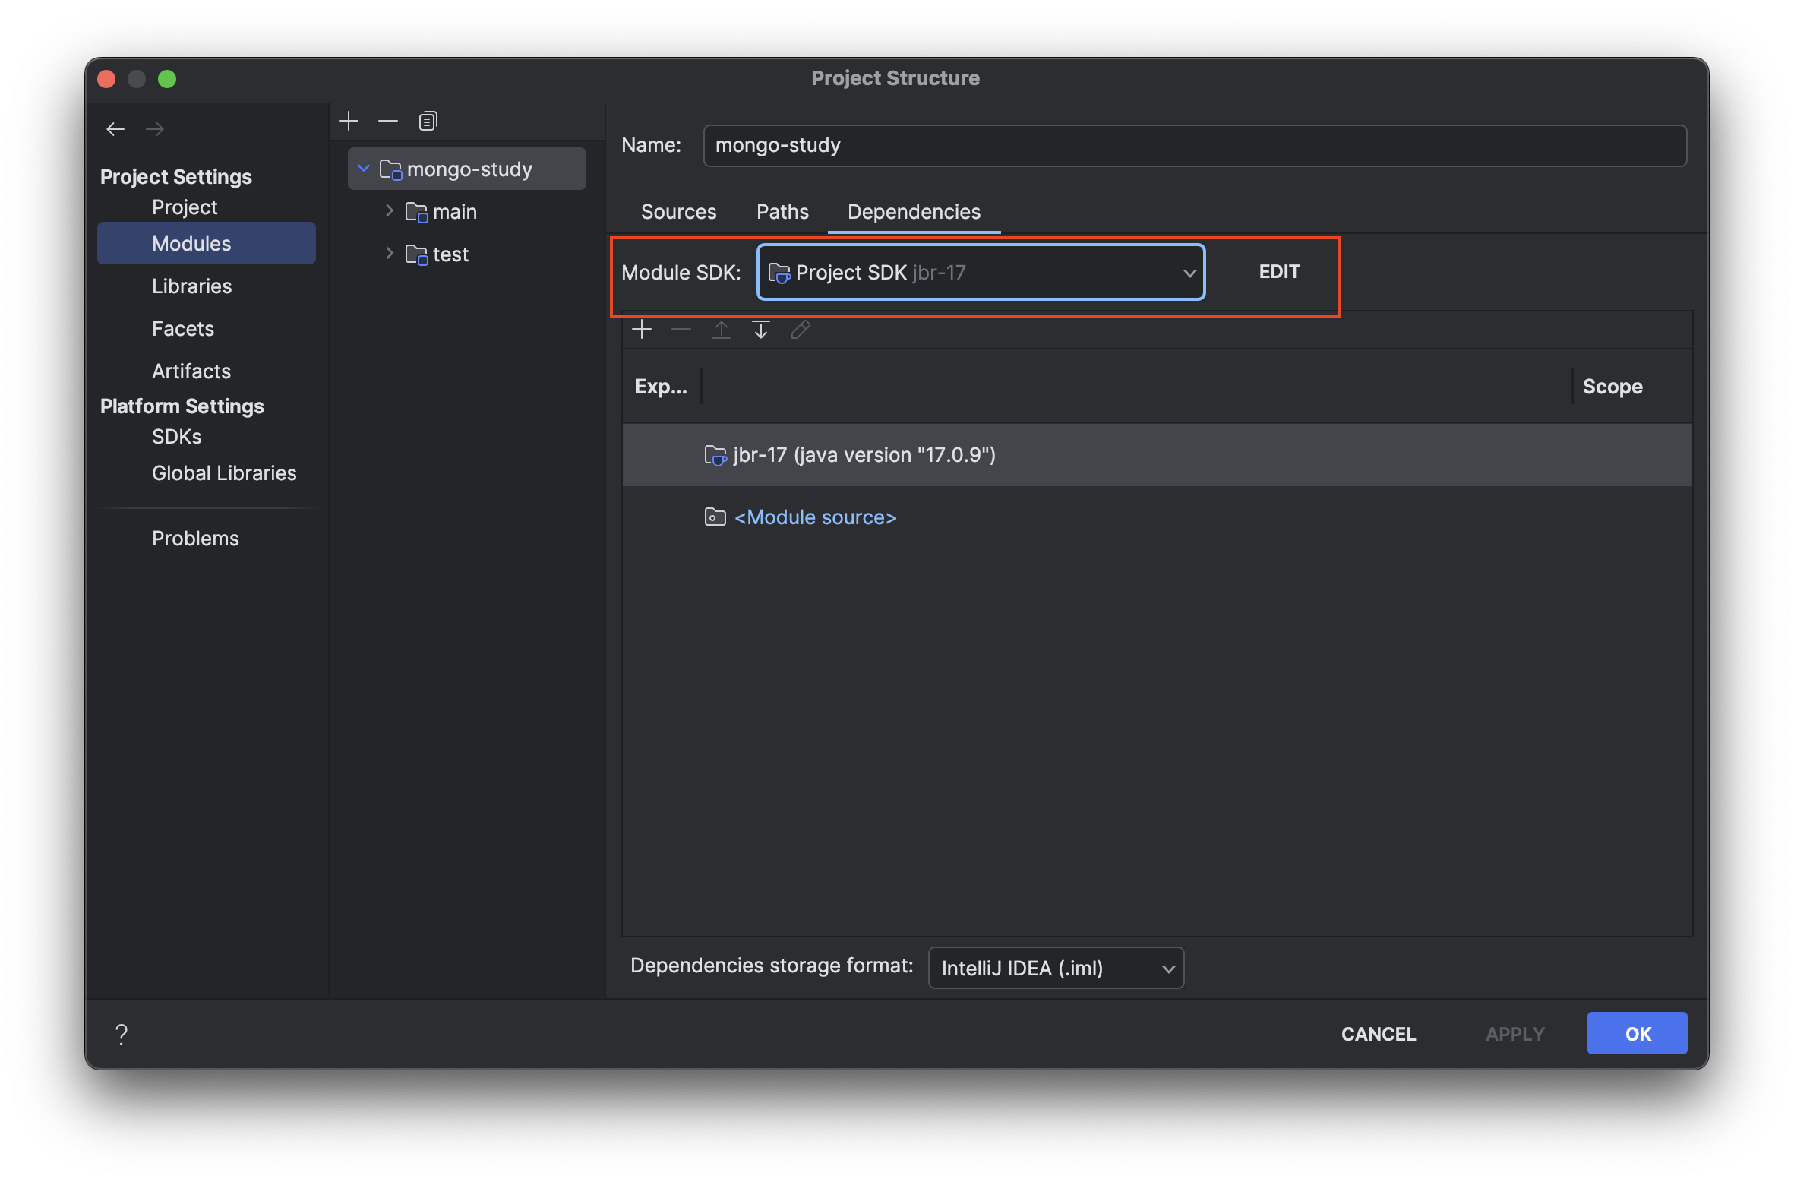Click the module Name input field
1794x1182 pixels.
tap(1194, 145)
